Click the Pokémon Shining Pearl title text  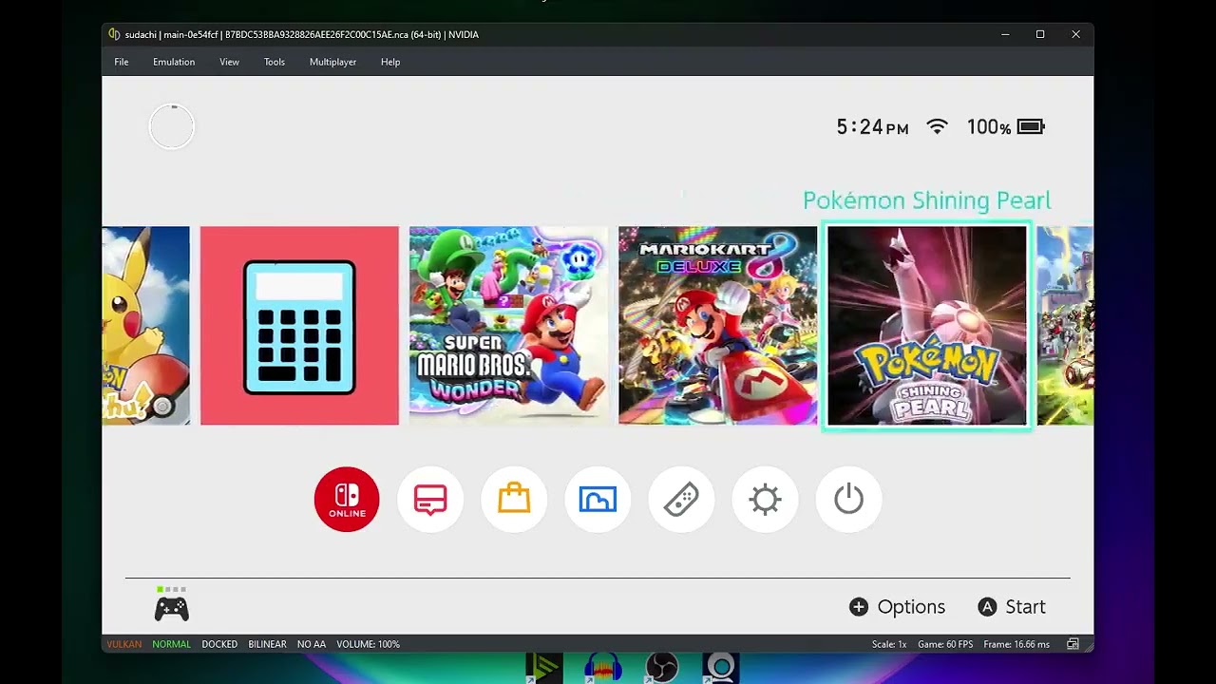point(927,200)
